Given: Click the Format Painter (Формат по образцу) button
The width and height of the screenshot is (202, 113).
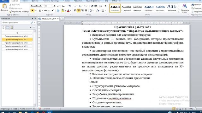Looking at the screenshot, I should (x=19, y=12).
